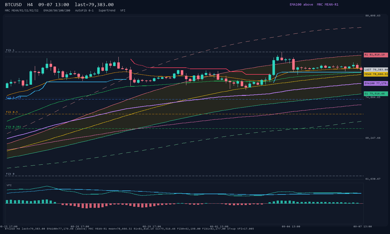Click the bottom status line summary text
390x234 pixels.
[130, 229]
